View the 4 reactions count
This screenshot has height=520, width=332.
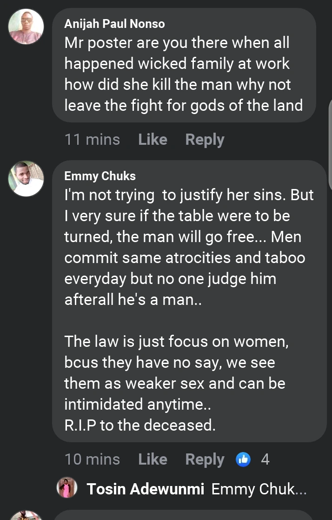pyautogui.click(x=265, y=459)
